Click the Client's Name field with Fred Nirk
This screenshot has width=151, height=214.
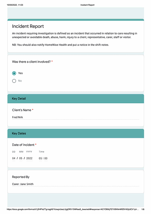point(76,117)
